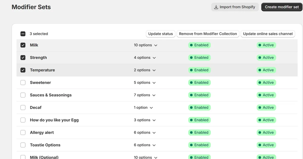Click Enabled badge in Allergy alert row
303x159 pixels.
click(x=199, y=132)
